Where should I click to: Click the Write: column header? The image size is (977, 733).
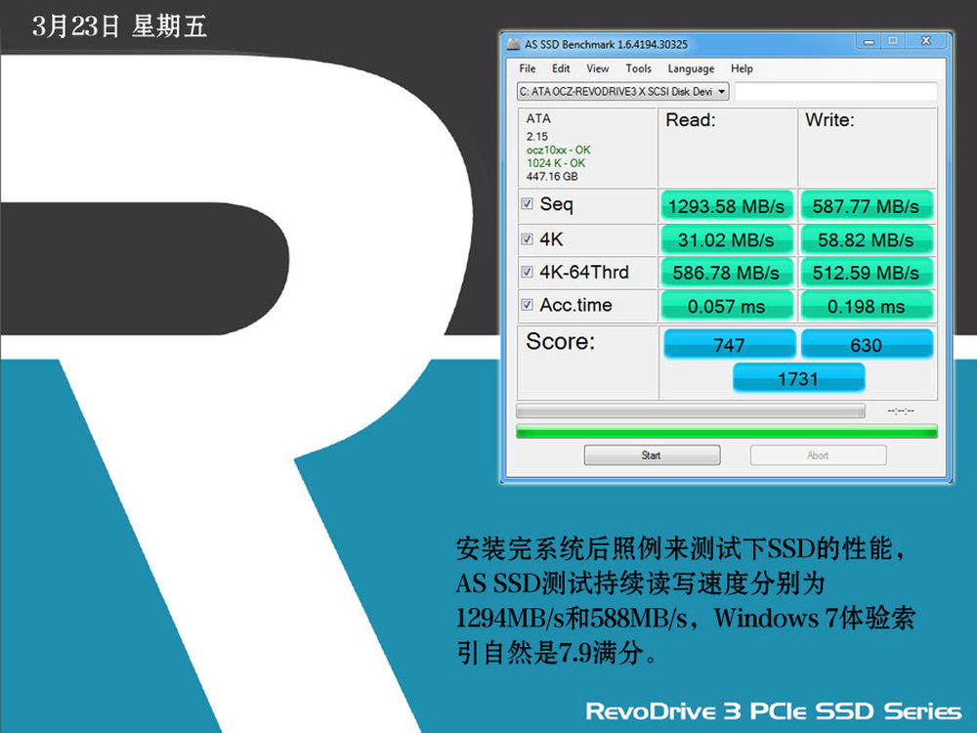[x=829, y=119]
